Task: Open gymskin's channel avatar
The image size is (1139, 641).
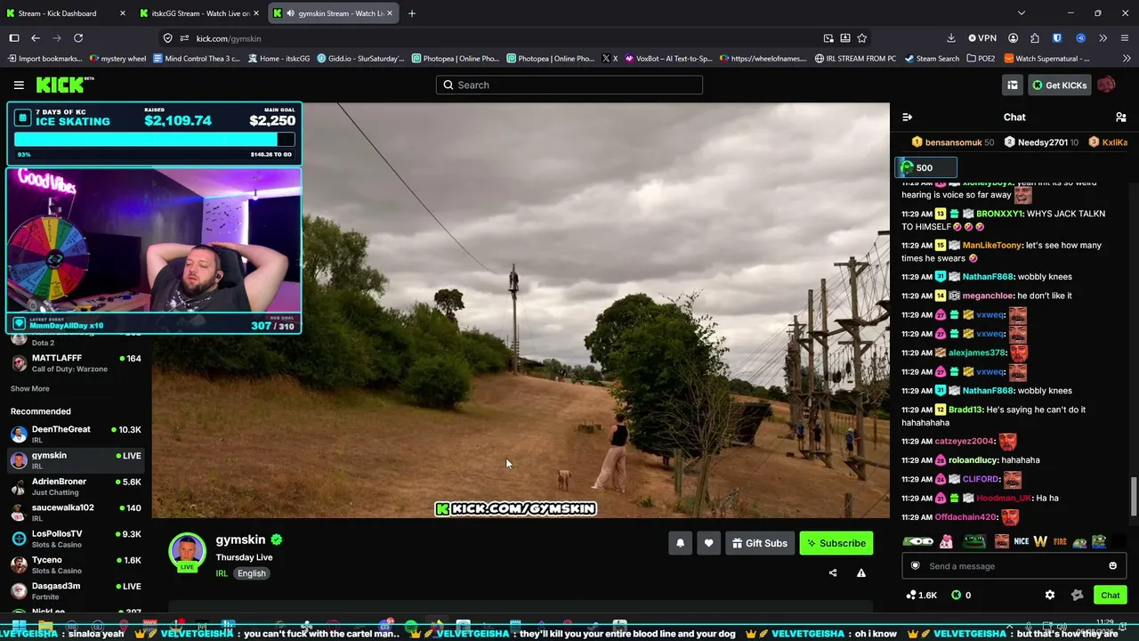Action: [x=187, y=552]
